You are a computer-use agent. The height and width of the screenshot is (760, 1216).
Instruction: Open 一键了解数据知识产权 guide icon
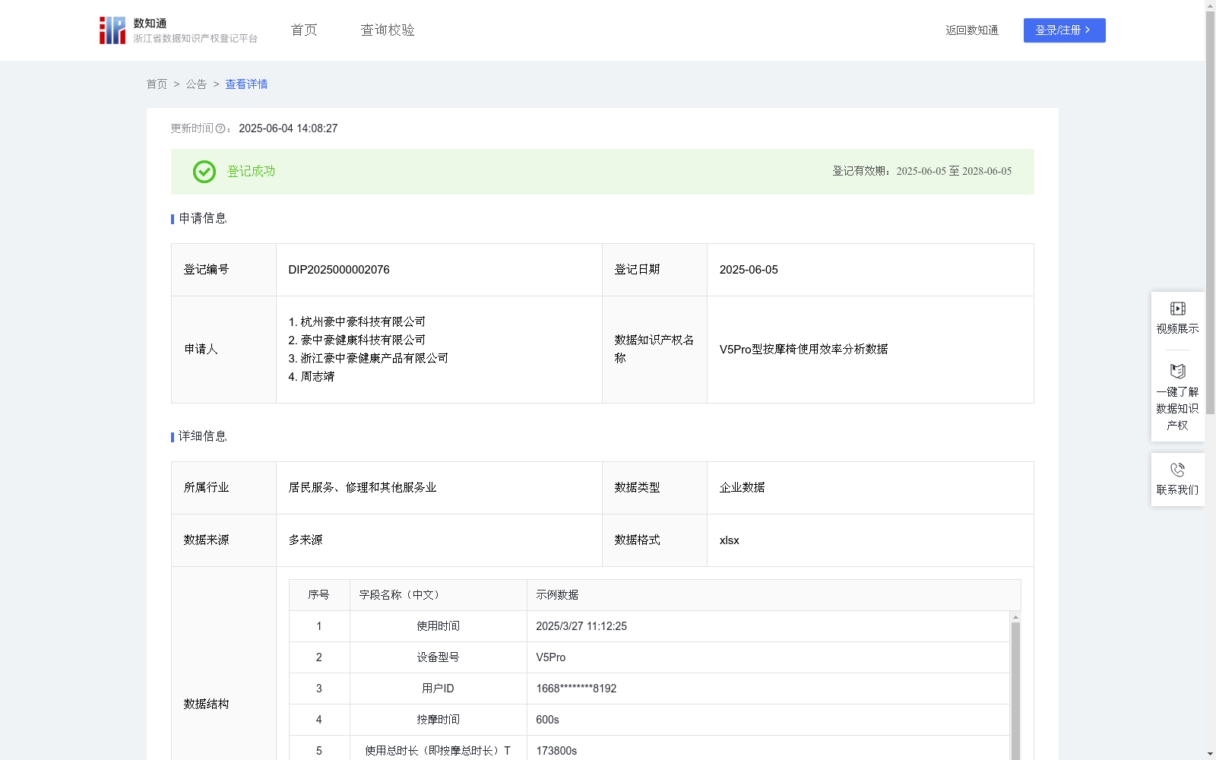1177,371
